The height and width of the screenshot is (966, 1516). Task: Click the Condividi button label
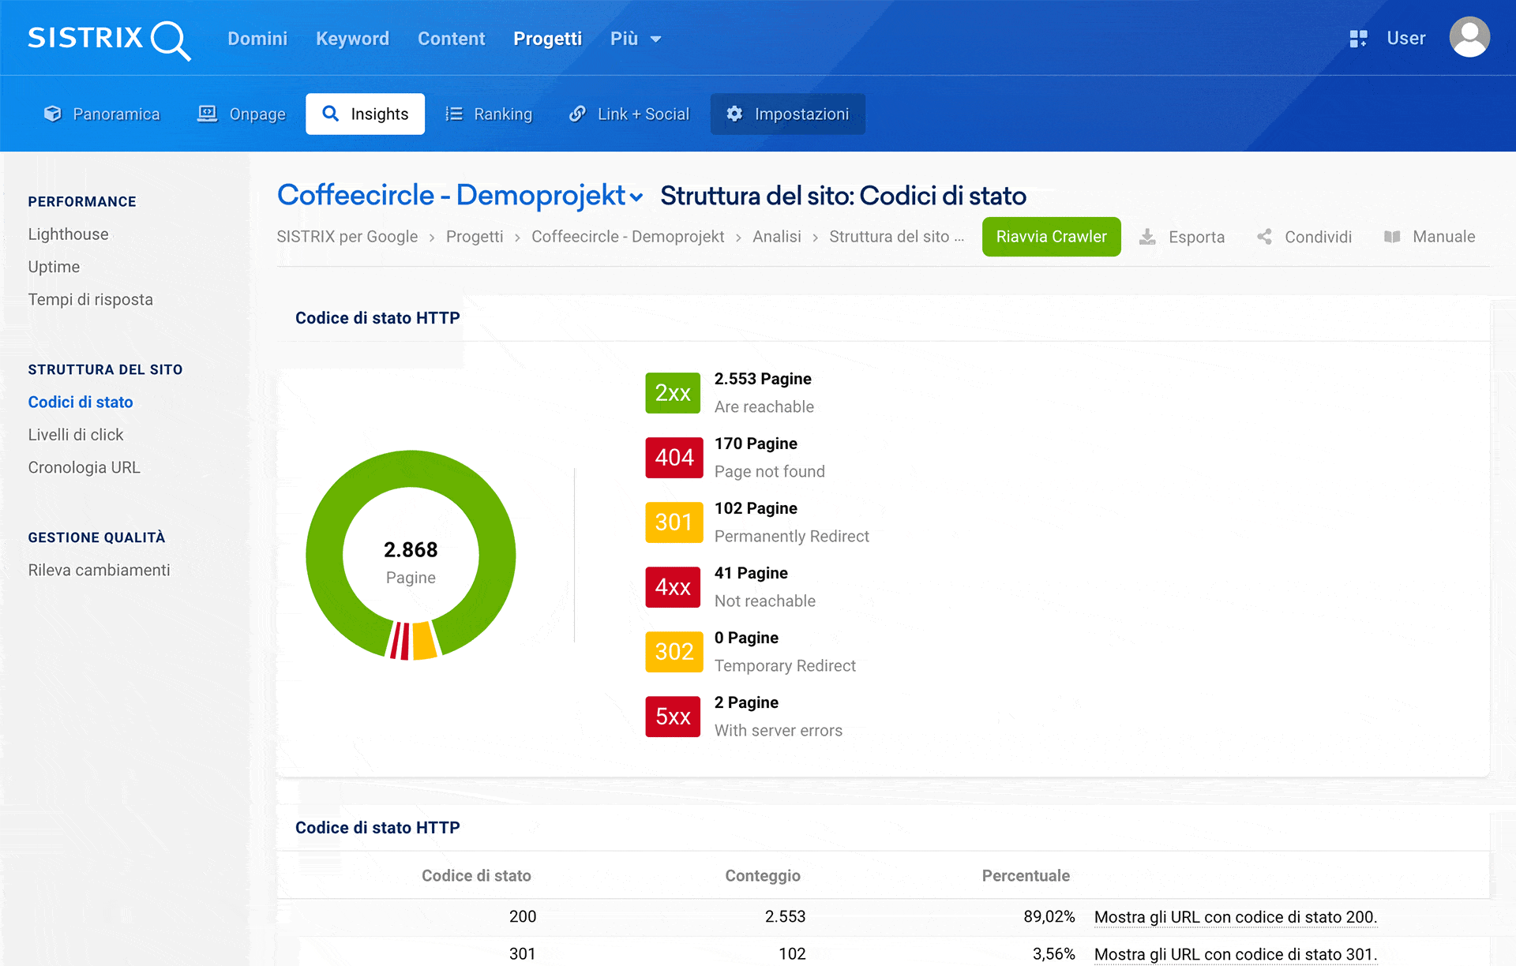tap(1318, 237)
